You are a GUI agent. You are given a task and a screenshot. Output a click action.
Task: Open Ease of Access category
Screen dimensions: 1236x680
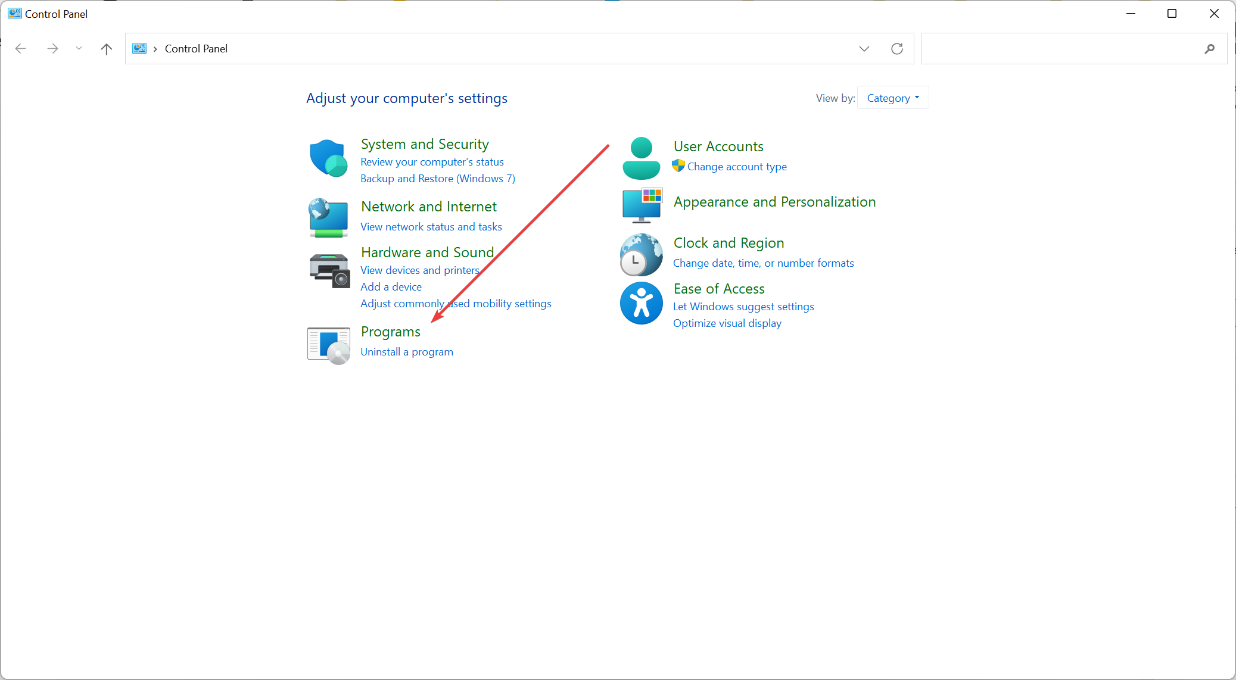(x=719, y=289)
